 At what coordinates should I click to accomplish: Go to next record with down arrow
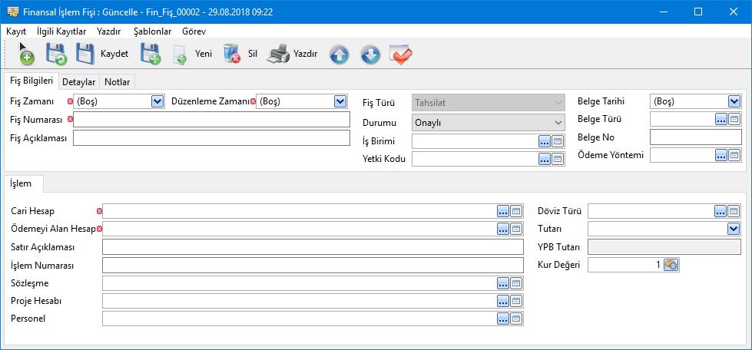click(x=370, y=55)
